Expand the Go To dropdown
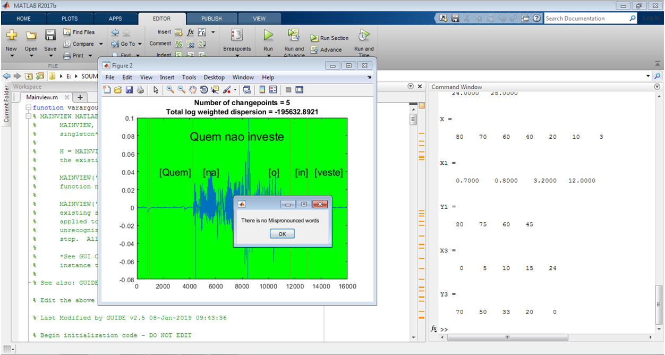Viewport: 665px width, 355px height. click(x=139, y=44)
